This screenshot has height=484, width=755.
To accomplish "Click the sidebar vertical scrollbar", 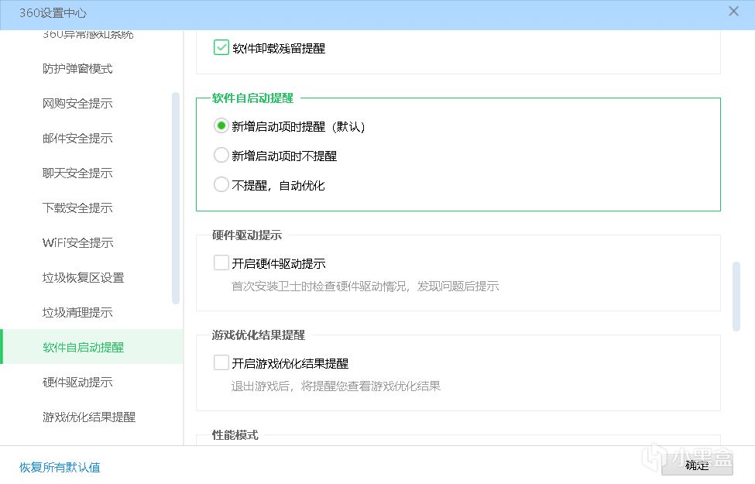I will (x=176, y=198).
